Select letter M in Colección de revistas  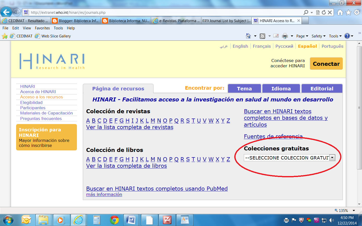coord(153,121)
